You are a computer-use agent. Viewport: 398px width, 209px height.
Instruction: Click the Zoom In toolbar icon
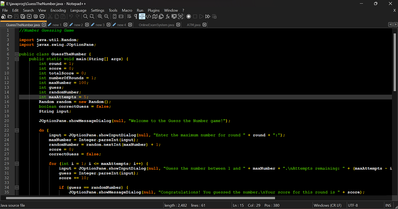(x=100, y=16)
